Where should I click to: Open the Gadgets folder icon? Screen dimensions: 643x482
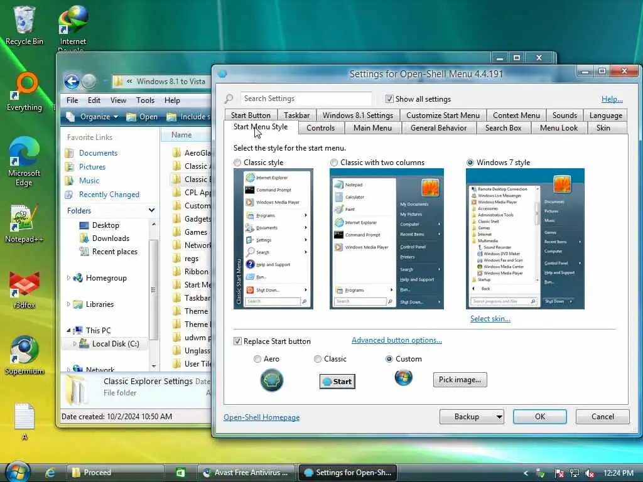(176, 219)
